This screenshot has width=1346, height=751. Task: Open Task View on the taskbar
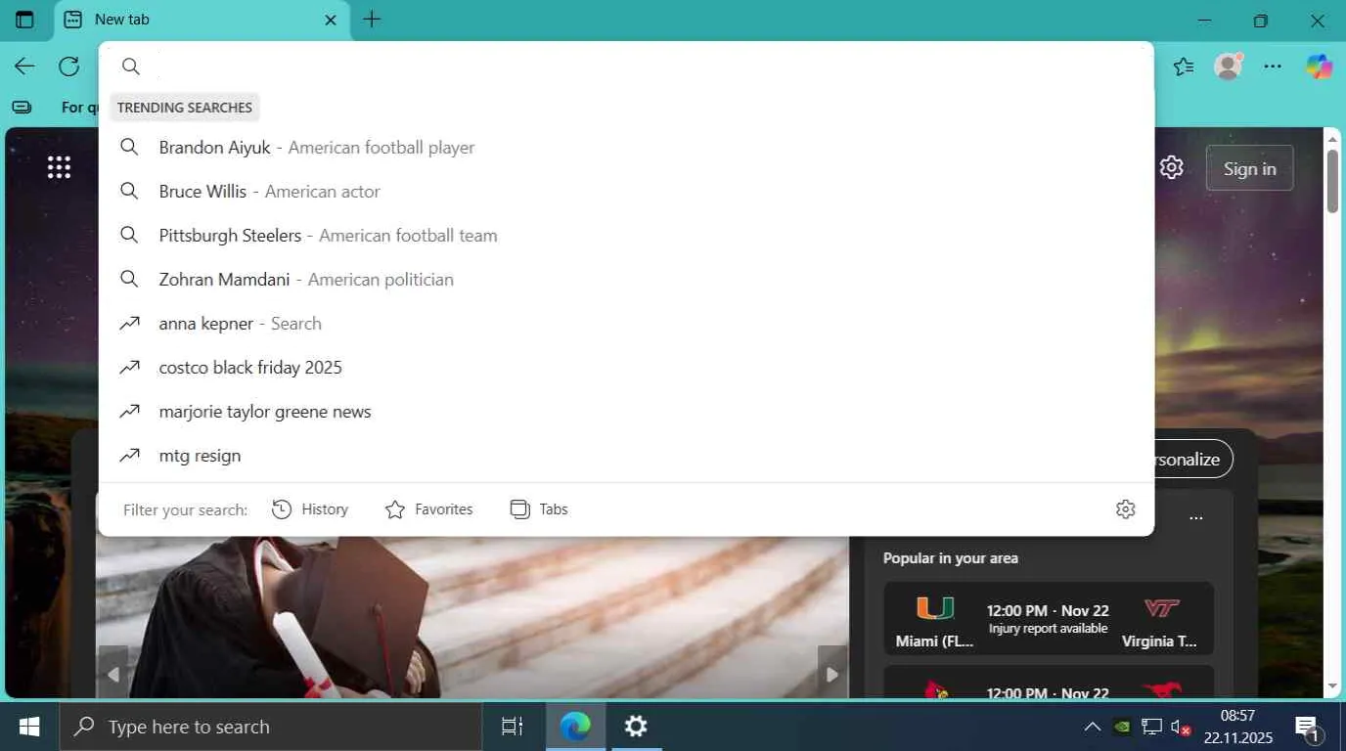click(513, 727)
